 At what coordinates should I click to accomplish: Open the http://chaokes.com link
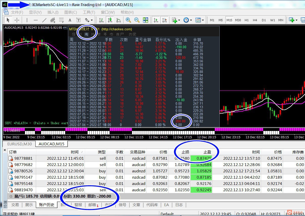click(117, 29)
